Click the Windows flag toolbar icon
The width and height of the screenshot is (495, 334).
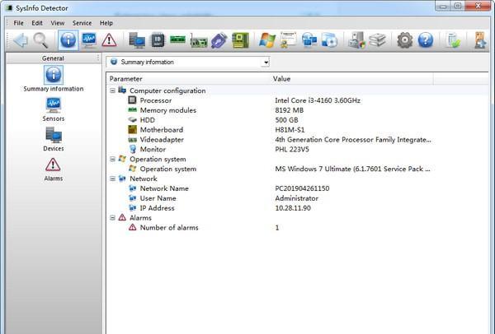coord(267,40)
